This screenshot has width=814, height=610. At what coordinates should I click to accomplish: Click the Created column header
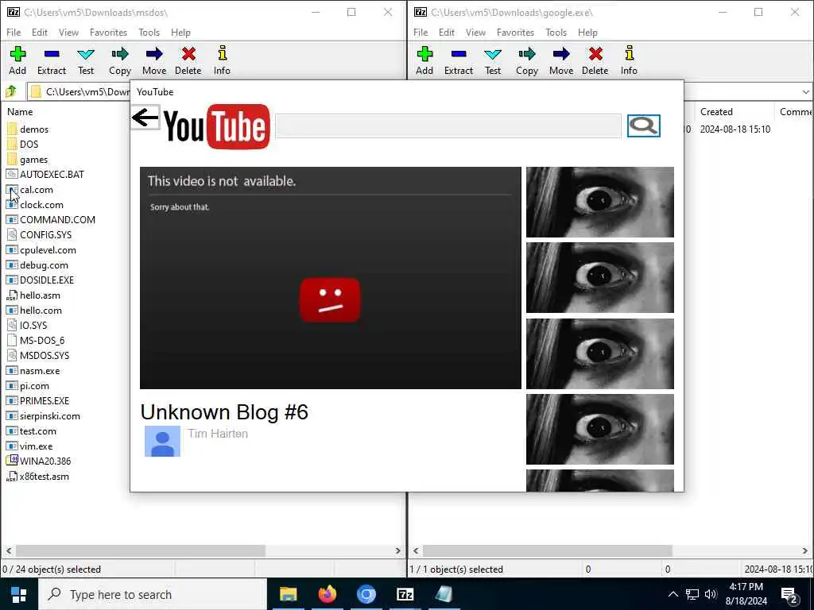tap(716, 111)
